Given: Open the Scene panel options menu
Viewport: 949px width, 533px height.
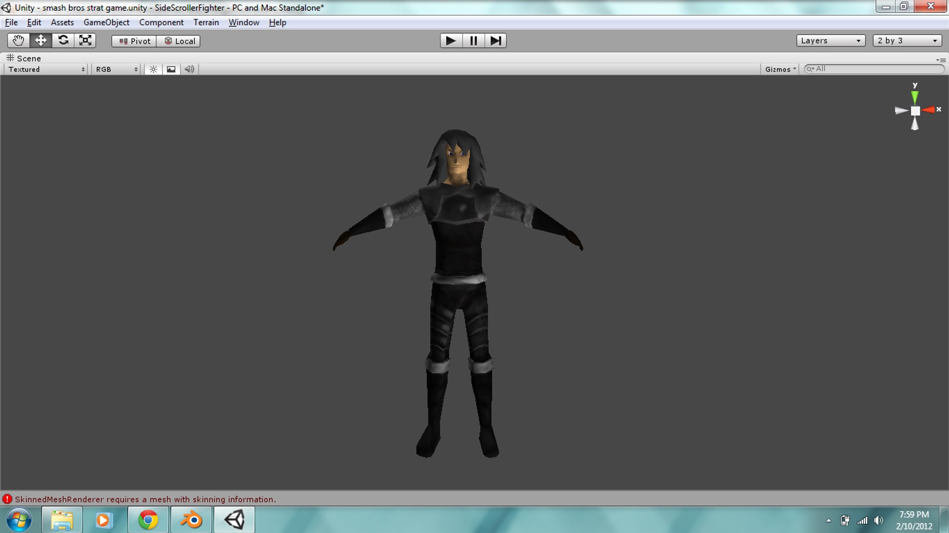Looking at the screenshot, I should [941, 59].
